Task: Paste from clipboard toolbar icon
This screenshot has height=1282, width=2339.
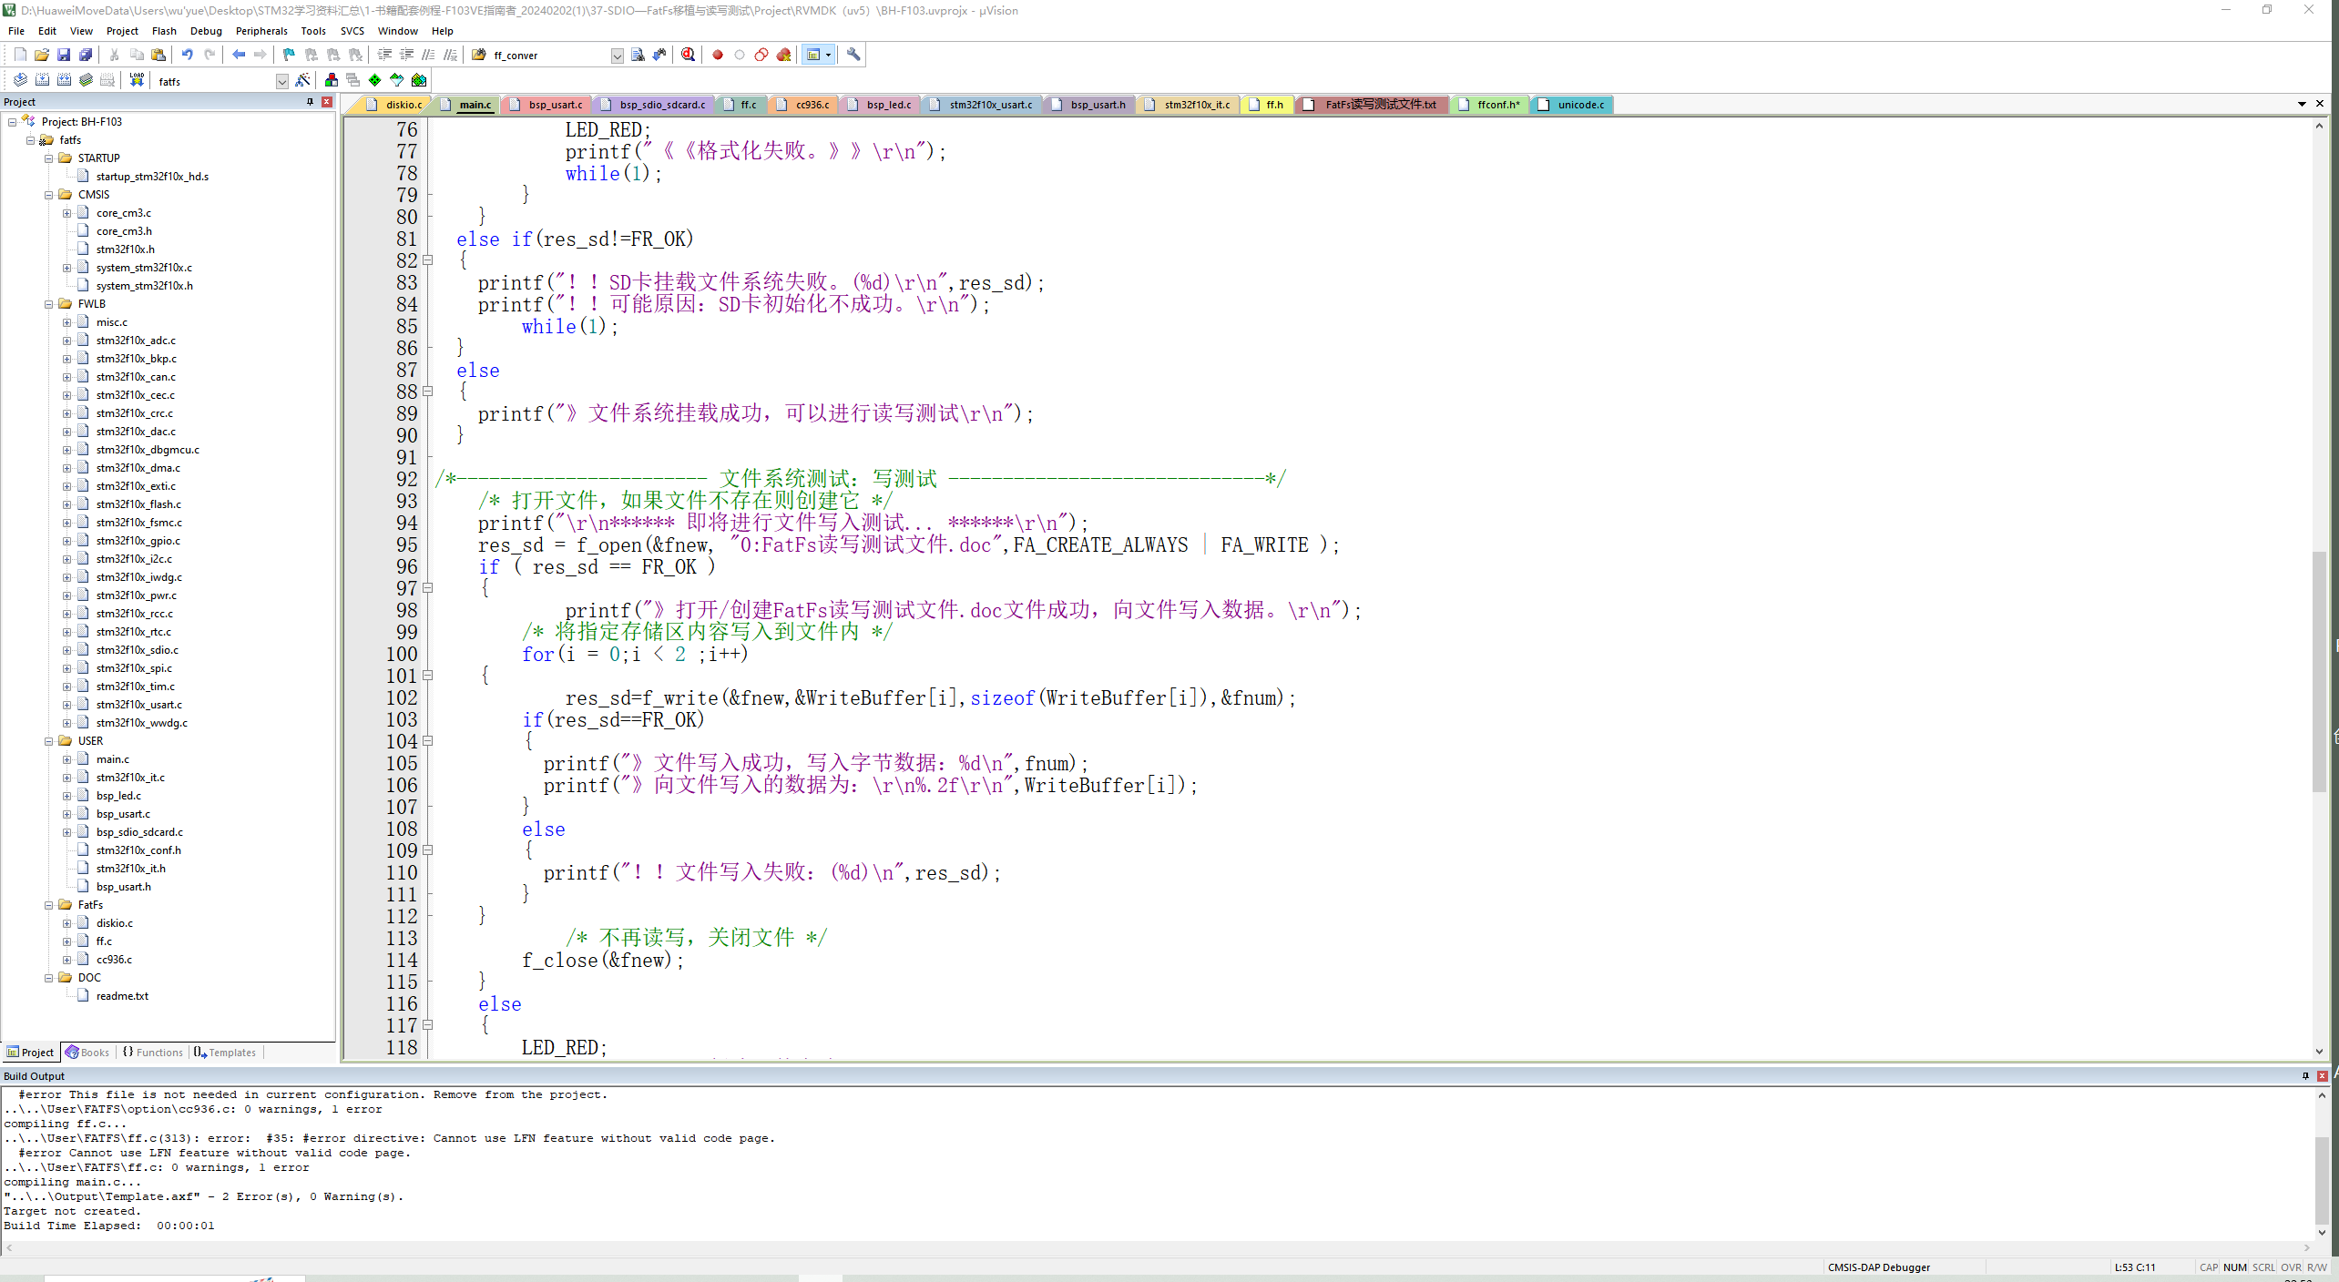Action: [x=158, y=55]
